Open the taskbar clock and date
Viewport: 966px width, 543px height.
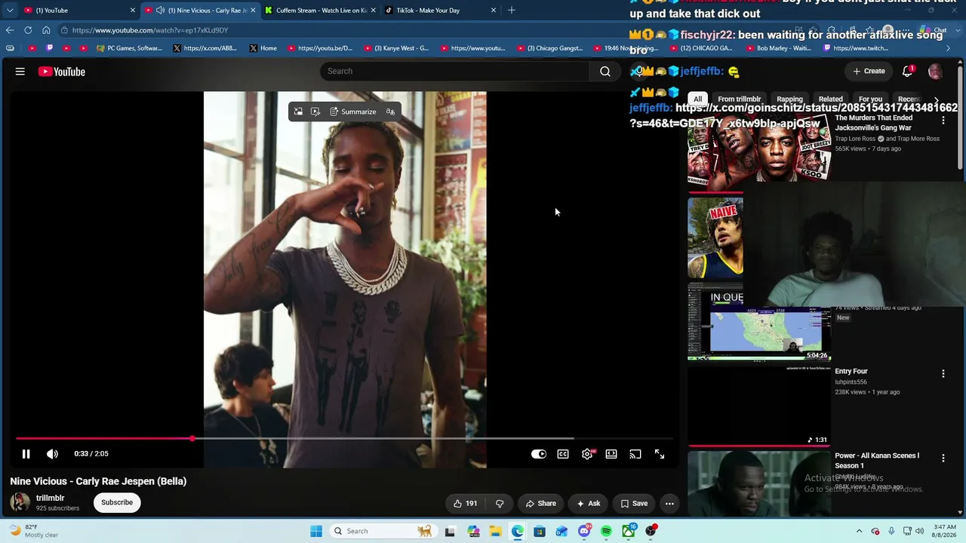(x=945, y=531)
